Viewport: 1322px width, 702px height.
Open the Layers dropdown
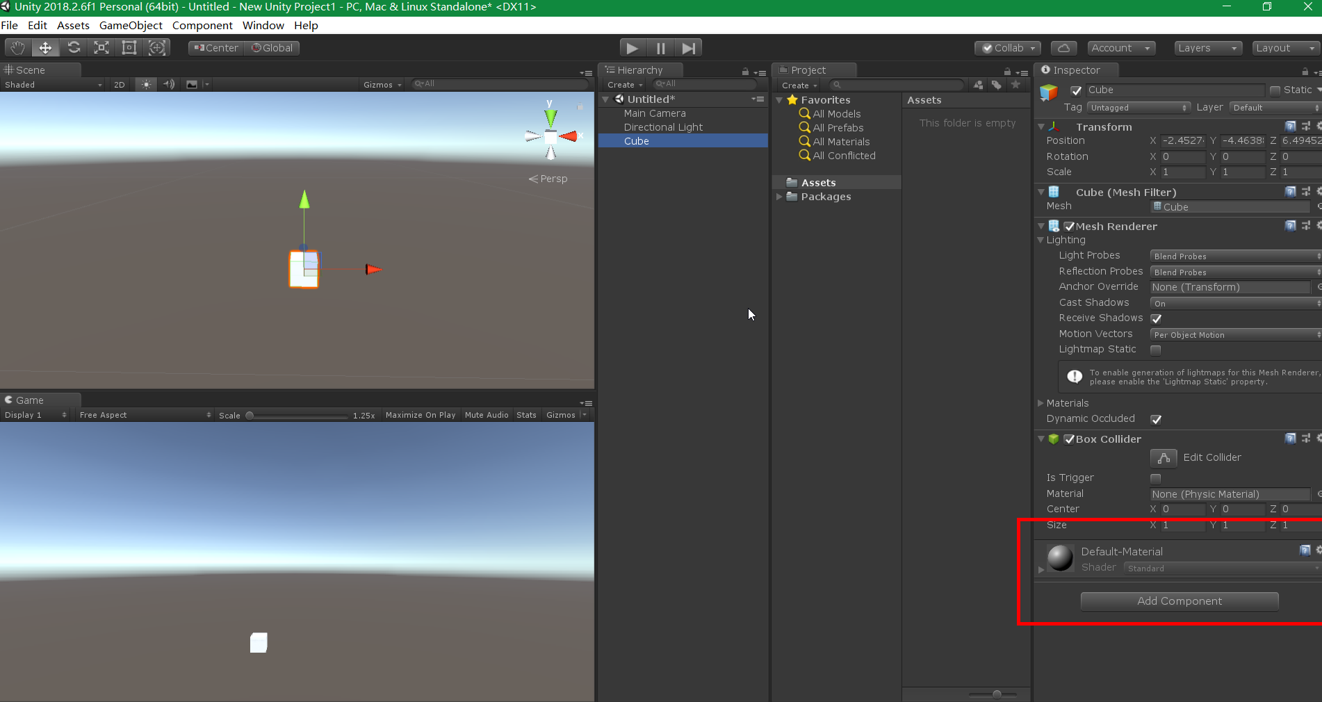coord(1207,47)
